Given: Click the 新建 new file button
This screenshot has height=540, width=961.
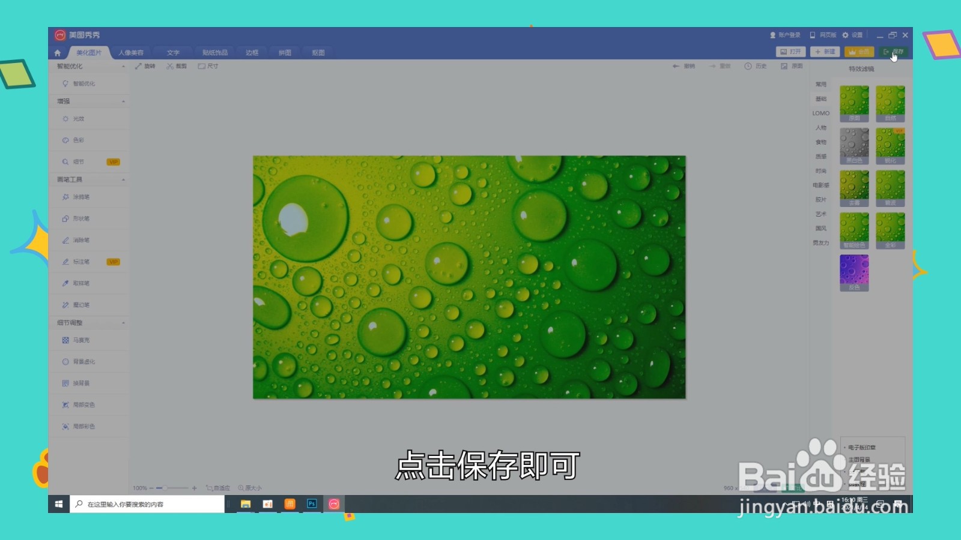Looking at the screenshot, I should pyautogui.click(x=825, y=52).
